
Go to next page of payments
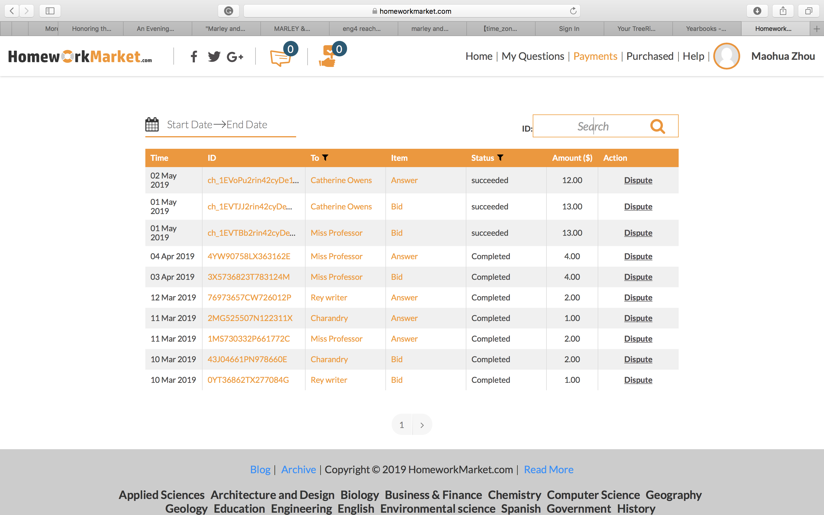pyautogui.click(x=422, y=425)
